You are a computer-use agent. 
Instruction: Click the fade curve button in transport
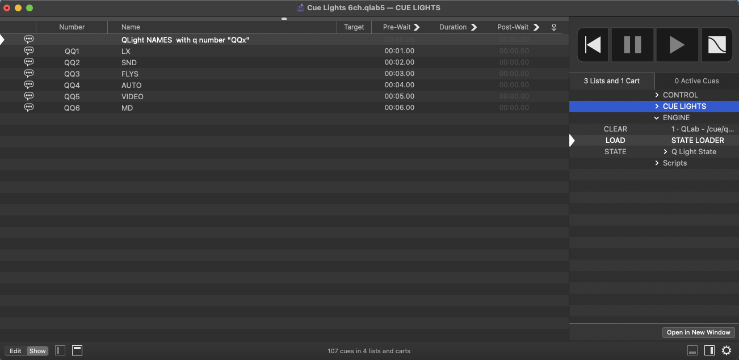click(x=717, y=45)
